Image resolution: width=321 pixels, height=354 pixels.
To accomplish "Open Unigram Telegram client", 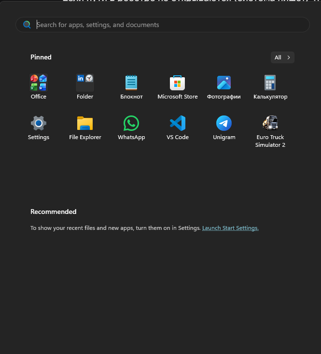I will pos(224,127).
